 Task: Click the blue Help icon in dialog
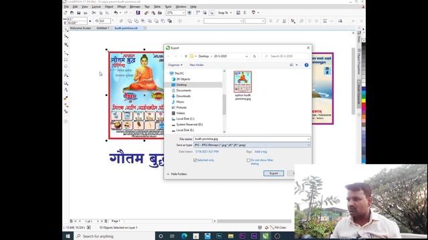(x=306, y=65)
